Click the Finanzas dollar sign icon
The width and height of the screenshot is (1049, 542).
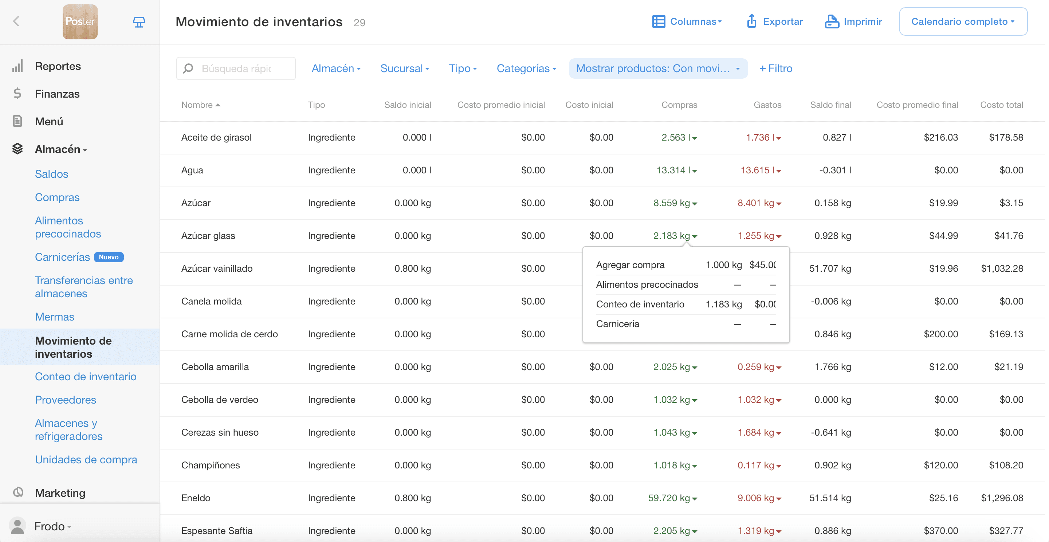[17, 94]
